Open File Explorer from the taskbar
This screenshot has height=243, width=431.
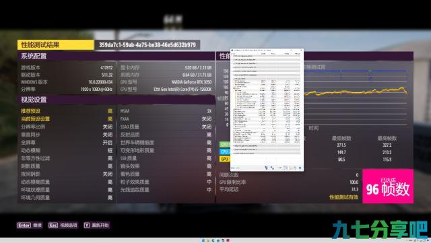[x=208, y=240]
